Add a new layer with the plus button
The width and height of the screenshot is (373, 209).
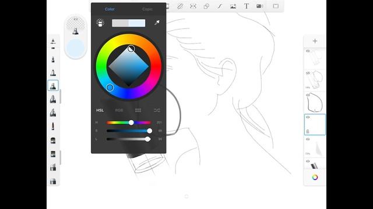(x=315, y=41)
